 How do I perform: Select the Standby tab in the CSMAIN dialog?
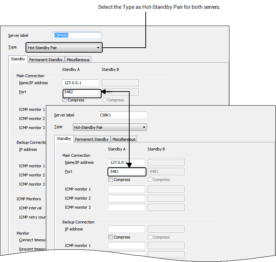click(18, 59)
